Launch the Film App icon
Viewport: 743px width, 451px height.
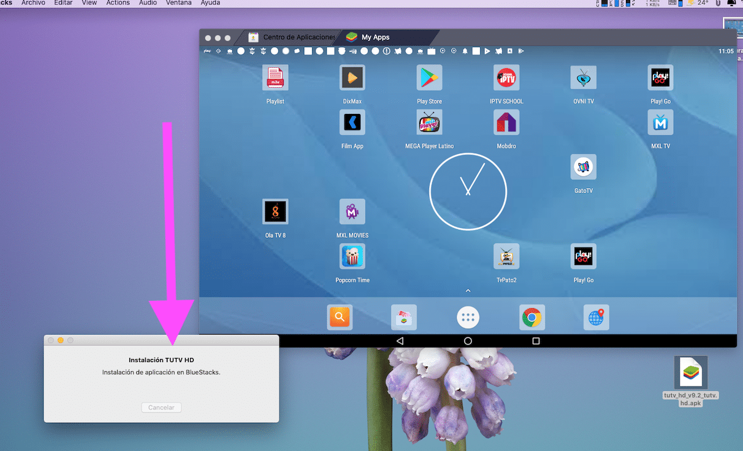[352, 123]
